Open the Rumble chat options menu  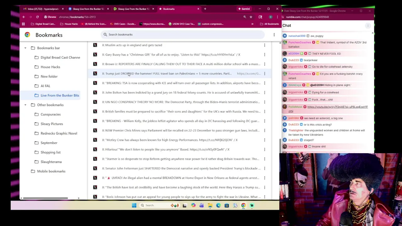368,25
